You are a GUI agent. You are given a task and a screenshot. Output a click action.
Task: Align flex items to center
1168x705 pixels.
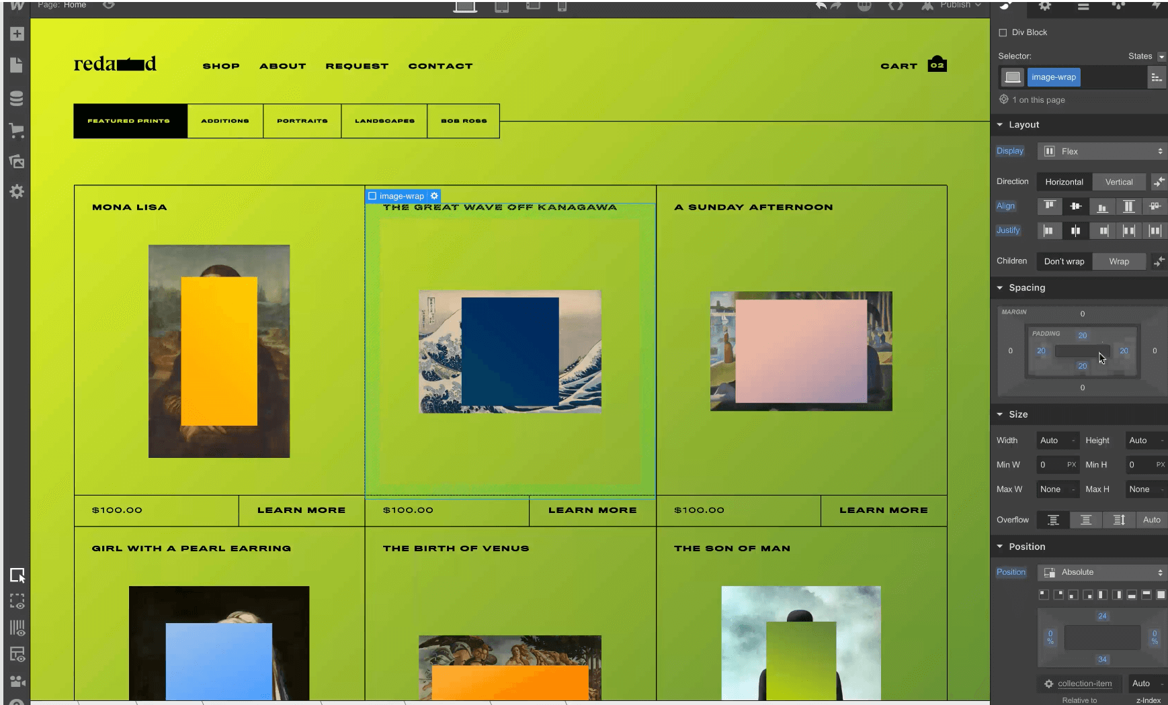tap(1076, 206)
